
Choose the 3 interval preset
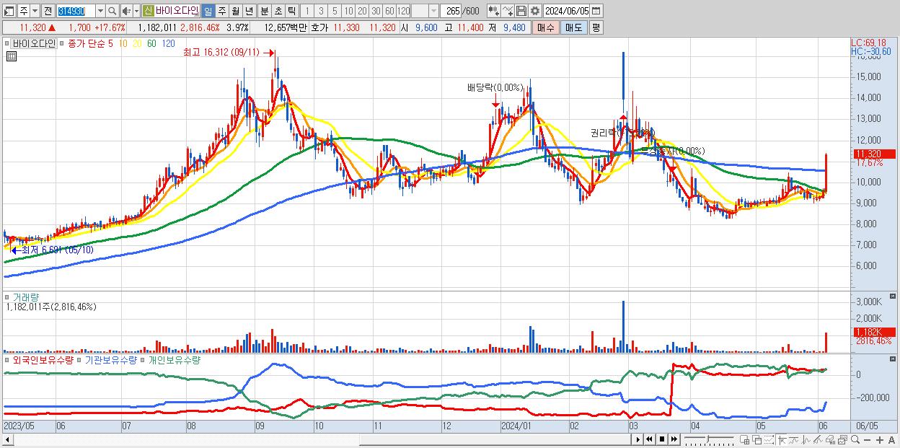[x=321, y=11]
